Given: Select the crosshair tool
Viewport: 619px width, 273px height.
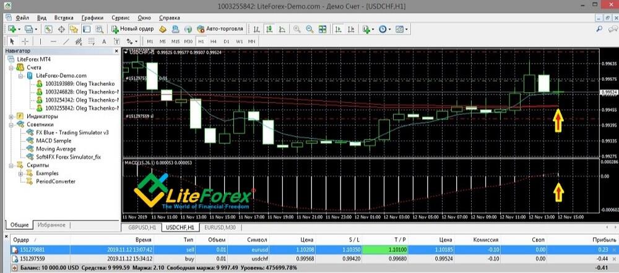Looking at the screenshot, I should (25, 41).
